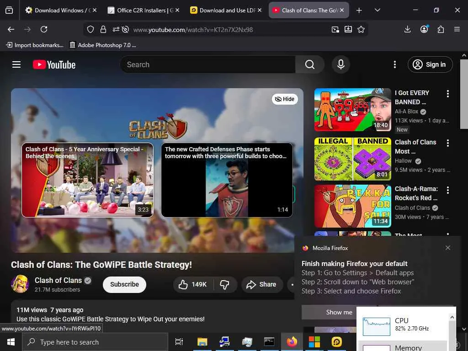468x351 pixels.
Task: Share this video
Action: coord(262,284)
